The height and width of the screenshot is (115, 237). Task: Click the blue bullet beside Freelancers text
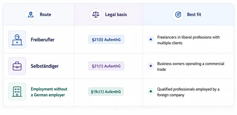pyautogui.click(x=151, y=39)
